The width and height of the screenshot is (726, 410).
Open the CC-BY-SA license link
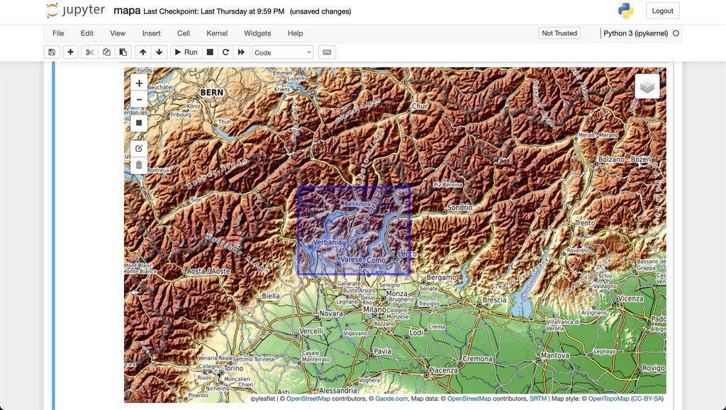click(647, 399)
